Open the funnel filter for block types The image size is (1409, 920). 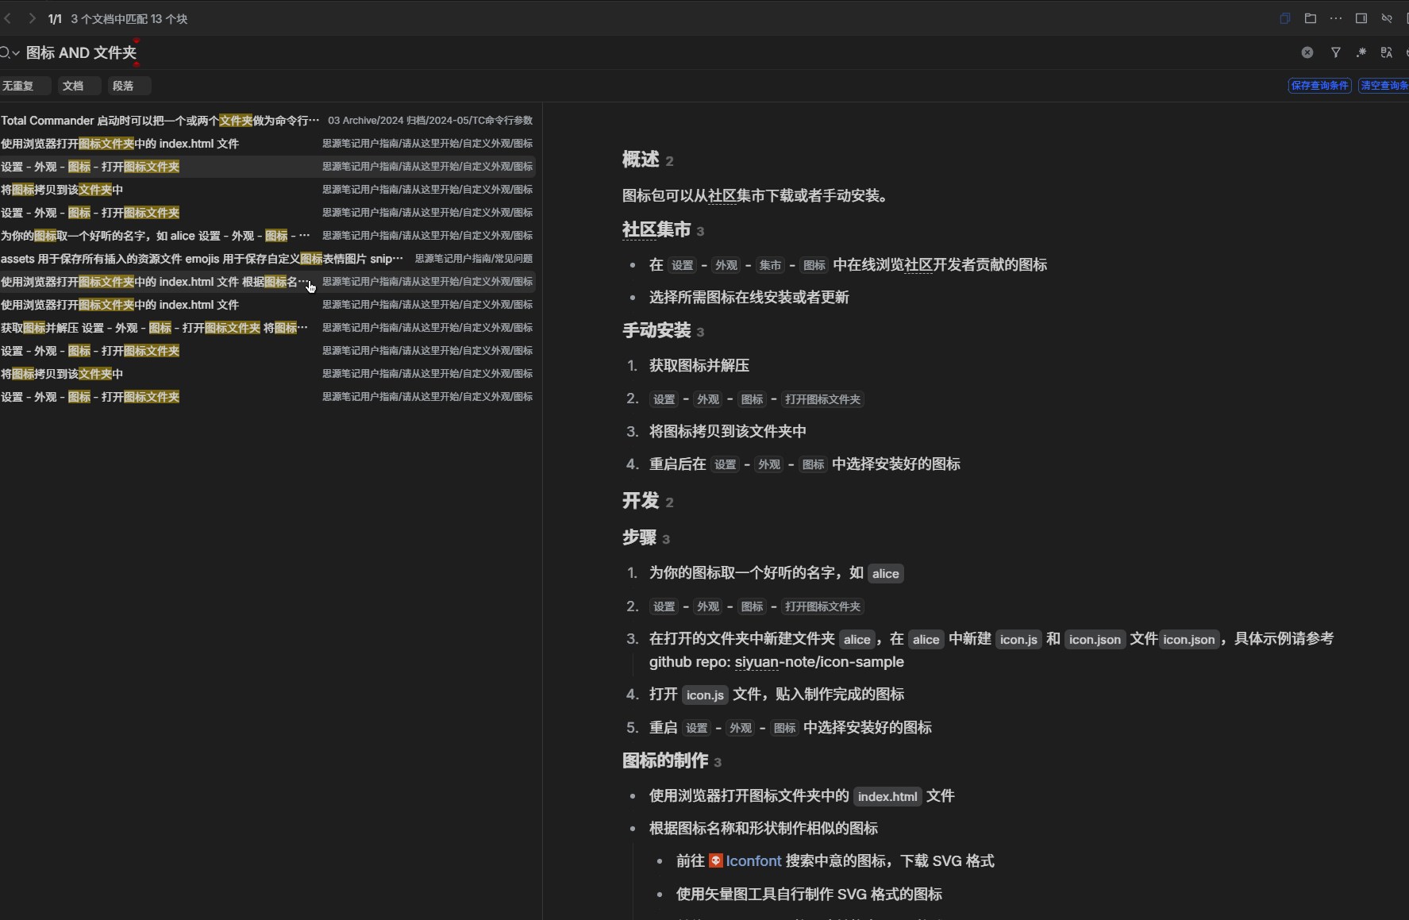tap(1336, 52)
